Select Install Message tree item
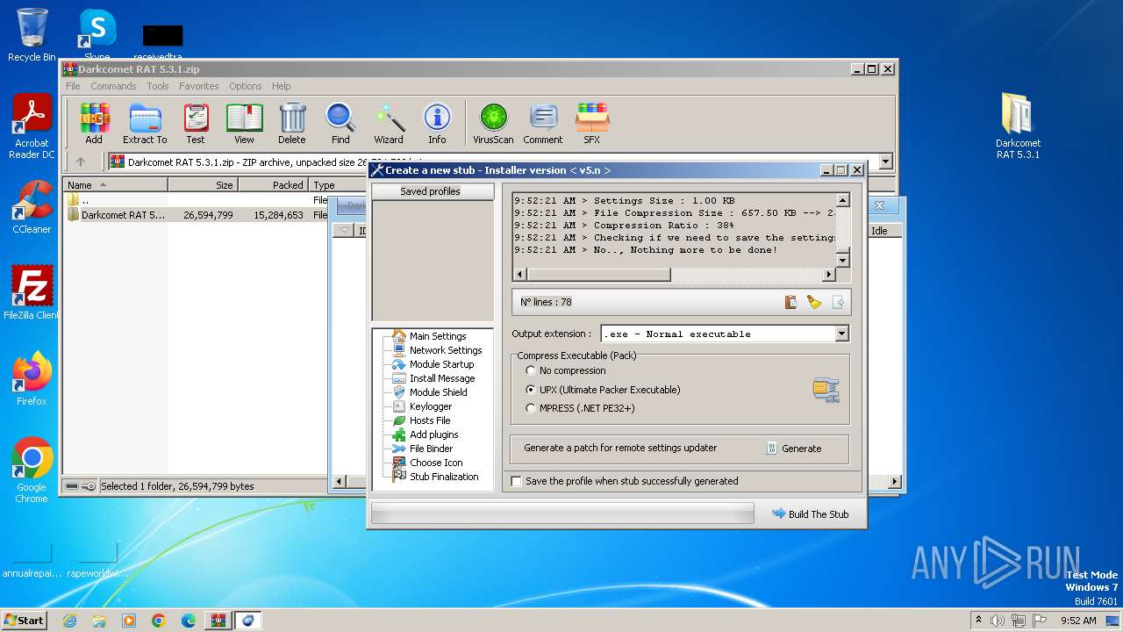Viewport: 1123px width, 632px height. click(442, 378)
